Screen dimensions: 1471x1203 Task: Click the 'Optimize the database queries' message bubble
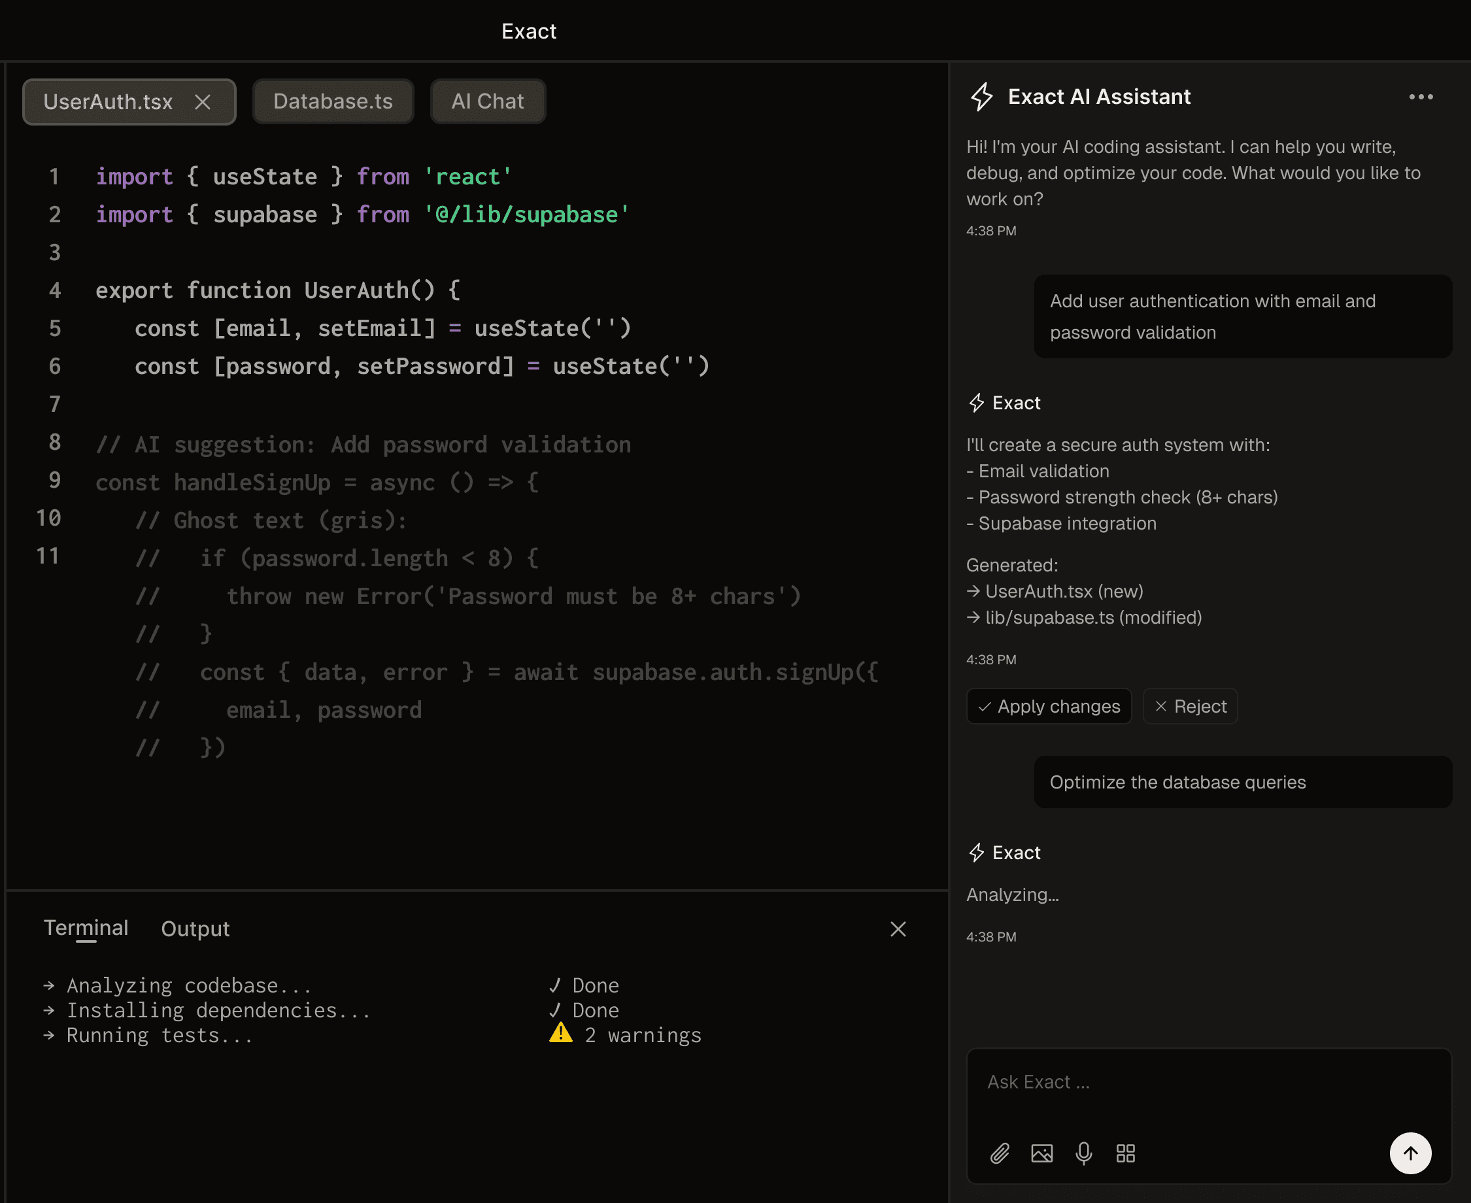[x=1242, y=783]
